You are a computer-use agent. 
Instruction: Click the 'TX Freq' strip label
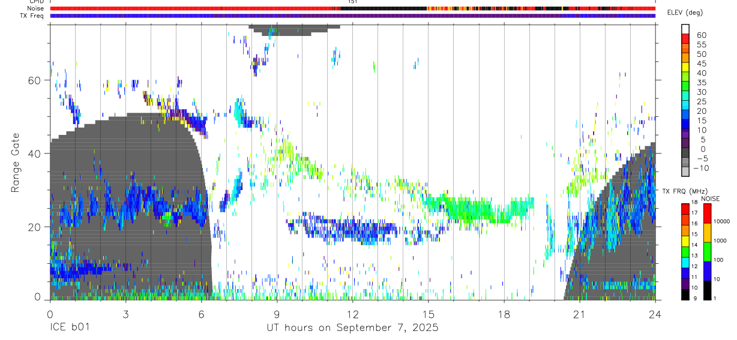32,16
